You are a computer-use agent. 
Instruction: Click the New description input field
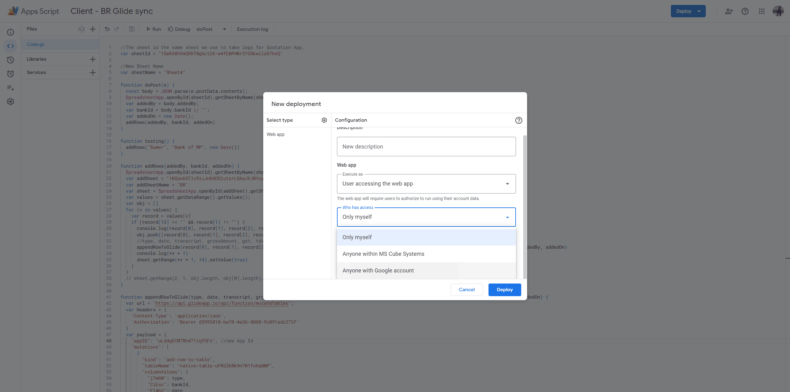pyautogui.click(x=426, y=147)
